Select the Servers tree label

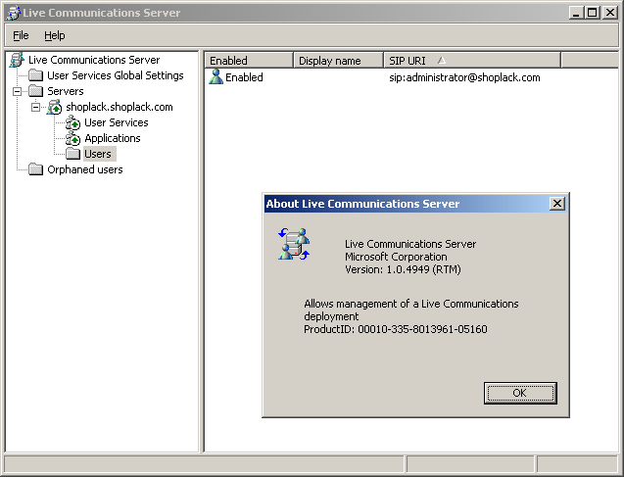66,91
